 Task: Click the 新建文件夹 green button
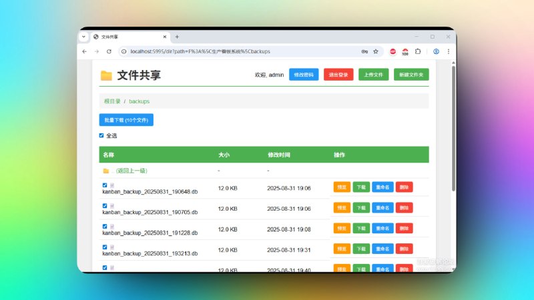[x=411, y=75]
